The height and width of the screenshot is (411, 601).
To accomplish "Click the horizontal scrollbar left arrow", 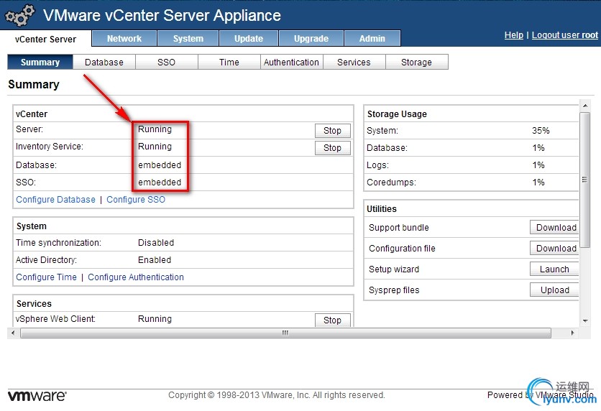I will pyautogui.click(x=14, y=333).
